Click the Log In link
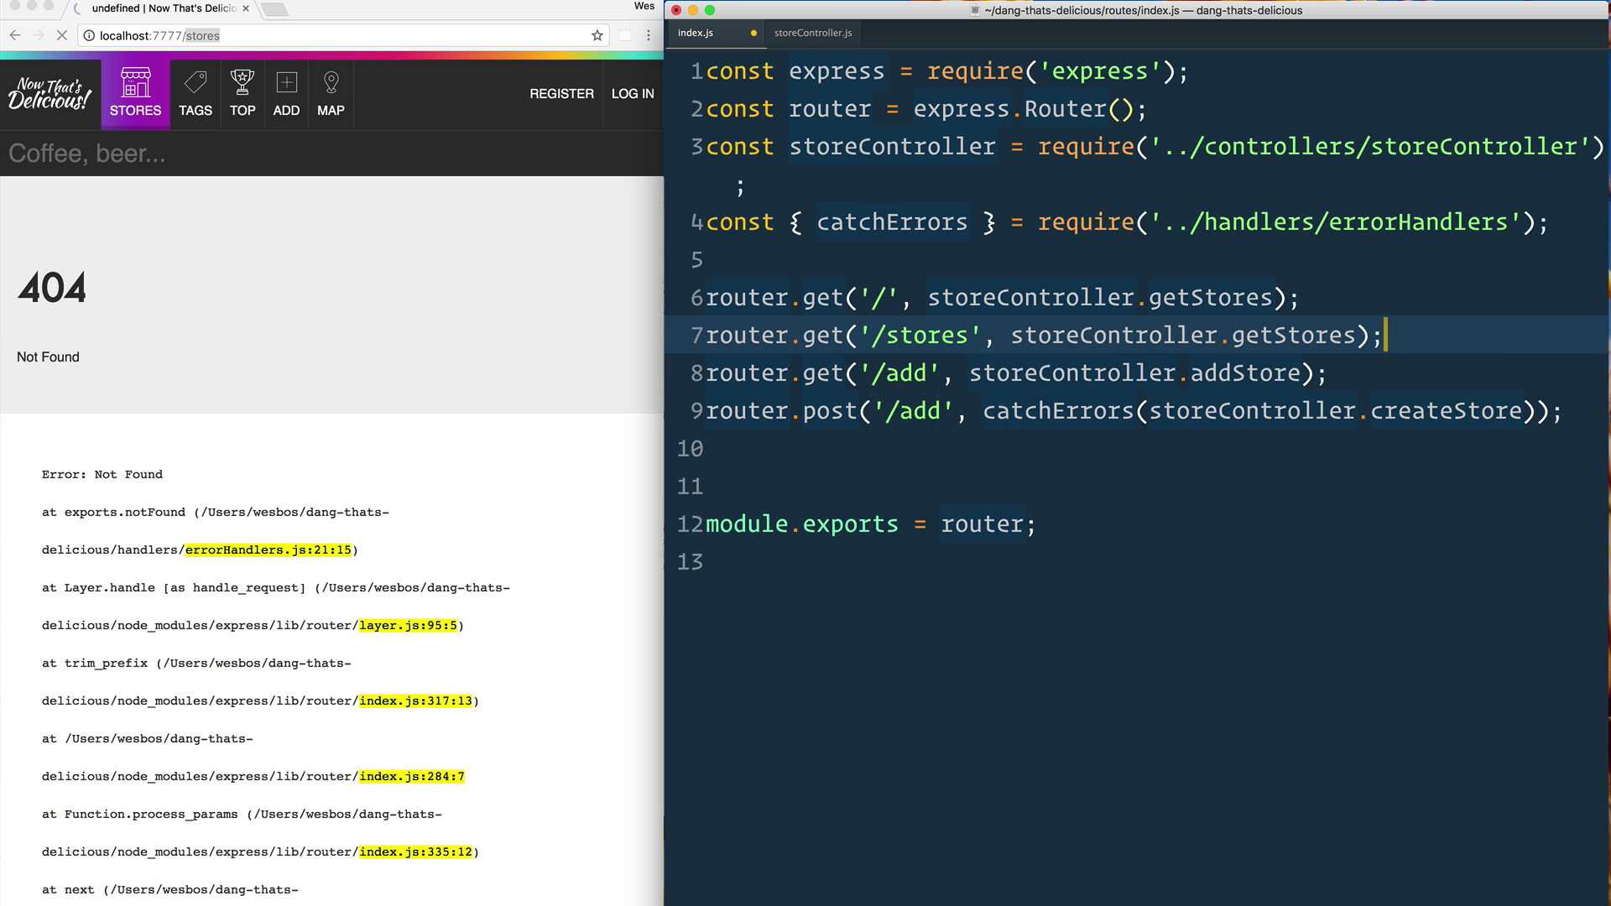 coord(633,94)
